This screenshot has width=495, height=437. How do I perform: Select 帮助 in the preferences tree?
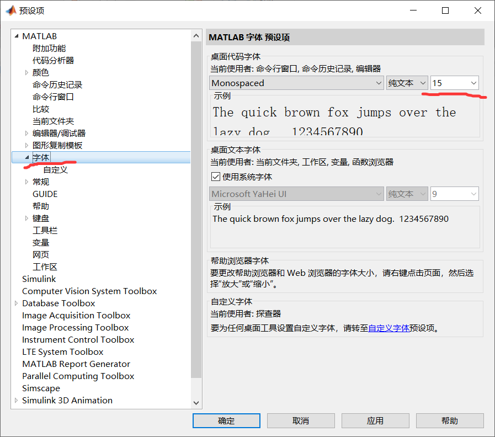coord(41,206)
